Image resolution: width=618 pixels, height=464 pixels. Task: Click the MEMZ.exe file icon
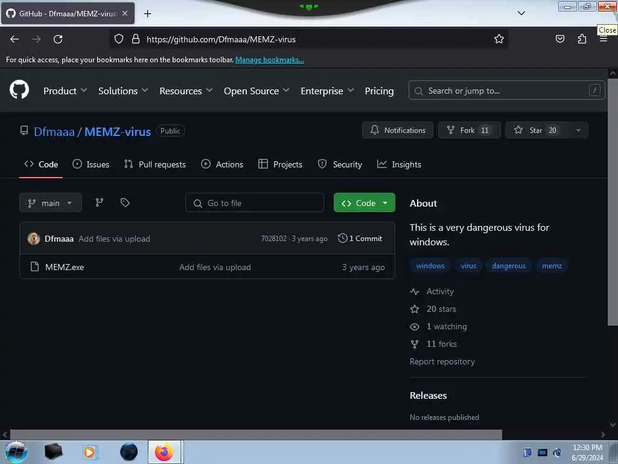click(34, 266)
